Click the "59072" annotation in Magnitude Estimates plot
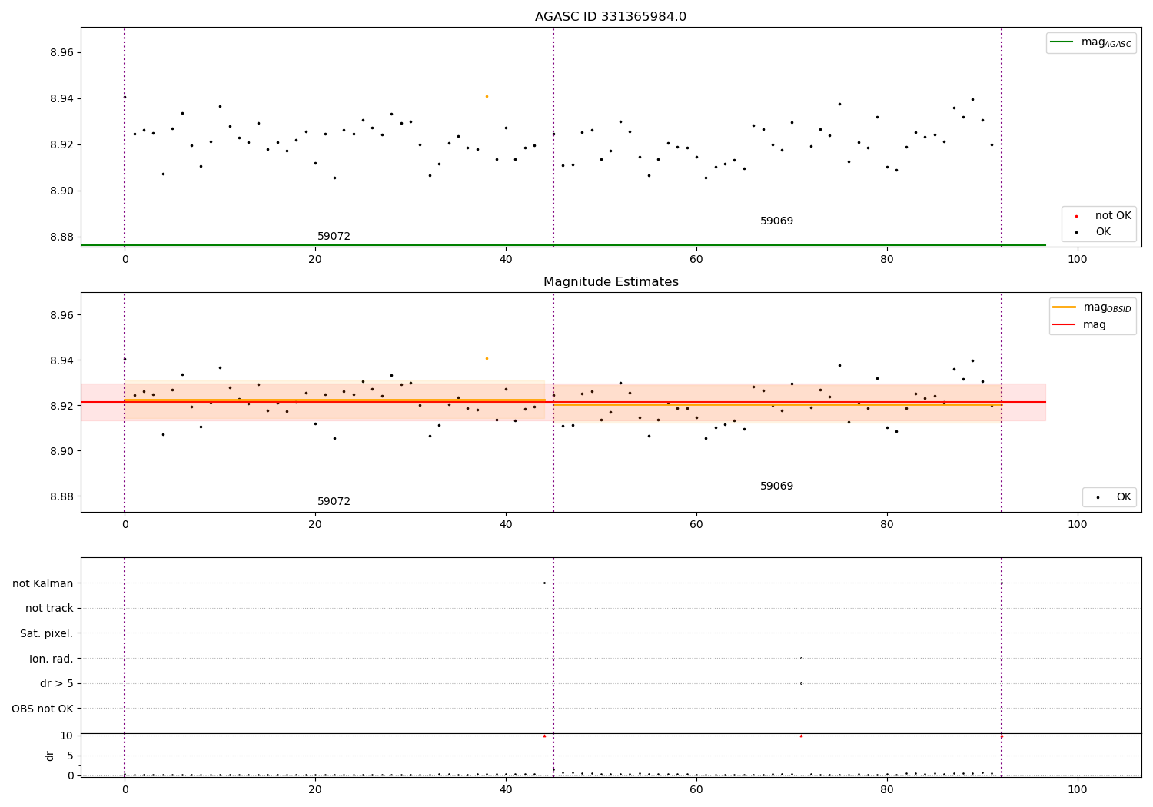1153x807 pixels. (x=334, y=502)
